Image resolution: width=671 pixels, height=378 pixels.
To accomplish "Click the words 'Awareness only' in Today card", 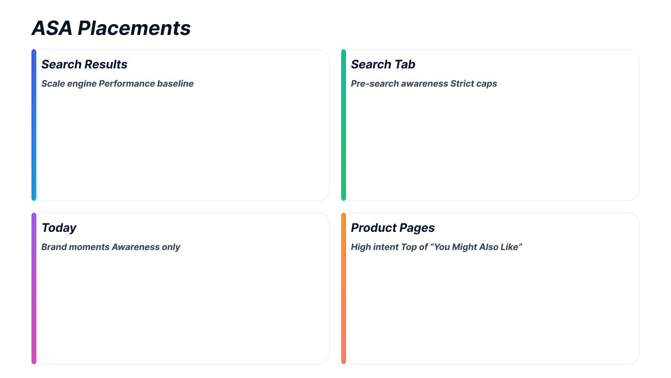I will tap(146, 247).
